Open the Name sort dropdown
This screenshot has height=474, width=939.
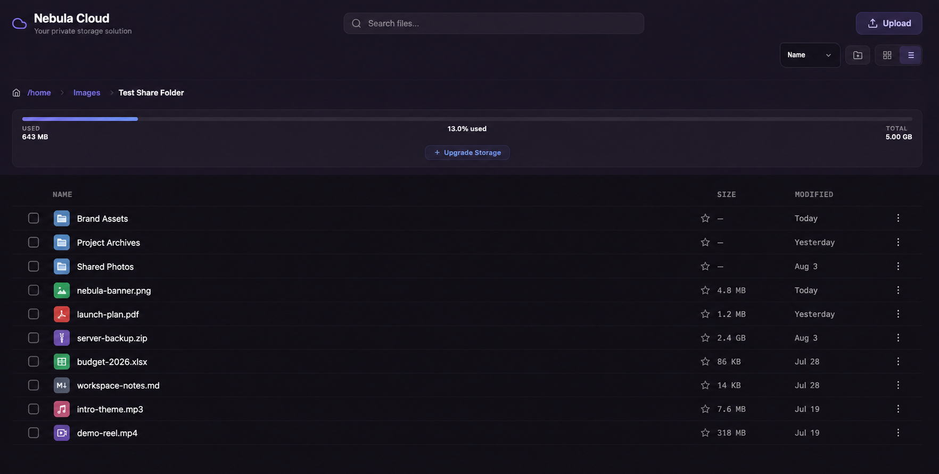point(810,55)
